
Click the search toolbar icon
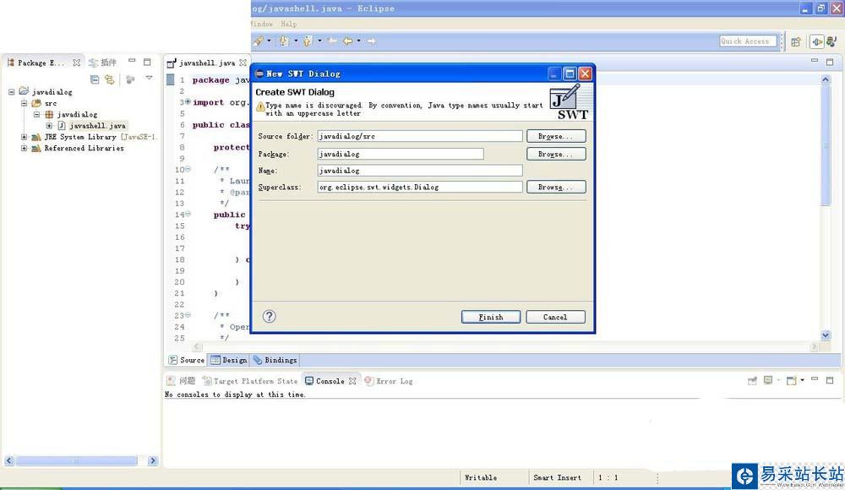click(259, 41)
